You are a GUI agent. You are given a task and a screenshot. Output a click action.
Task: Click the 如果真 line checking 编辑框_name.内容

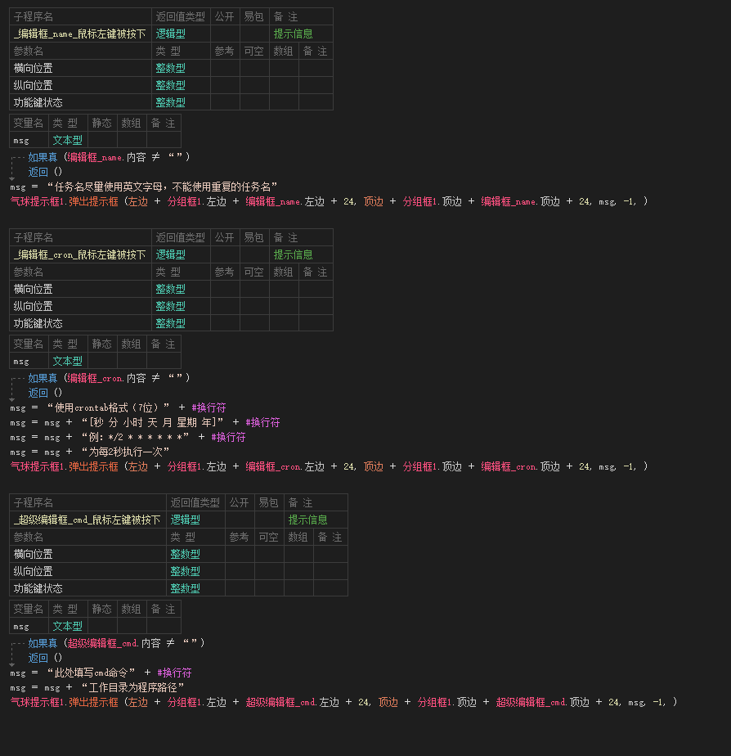[109, 157]
